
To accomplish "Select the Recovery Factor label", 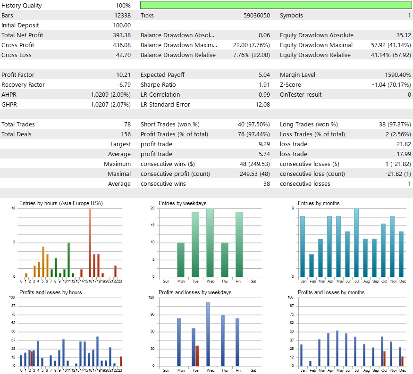I will coord(23,85).
